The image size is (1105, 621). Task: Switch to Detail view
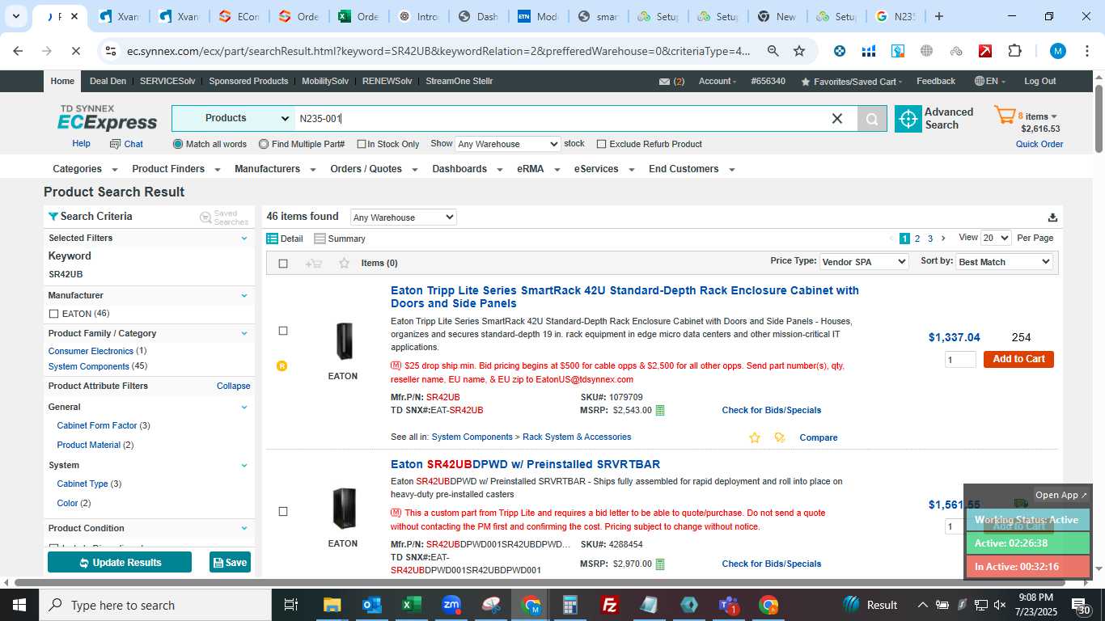(x=285, y=239)
